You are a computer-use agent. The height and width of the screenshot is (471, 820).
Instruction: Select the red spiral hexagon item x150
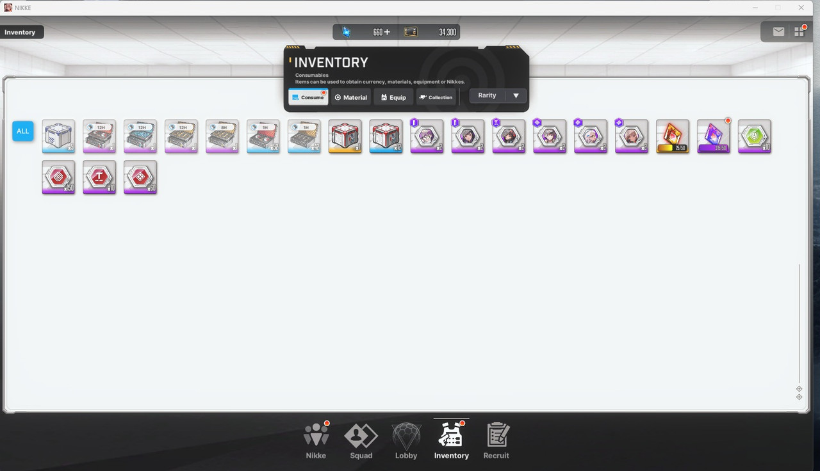[58, 177]
